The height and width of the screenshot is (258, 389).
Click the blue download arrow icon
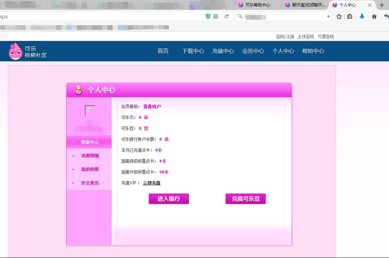click(362, 16)
